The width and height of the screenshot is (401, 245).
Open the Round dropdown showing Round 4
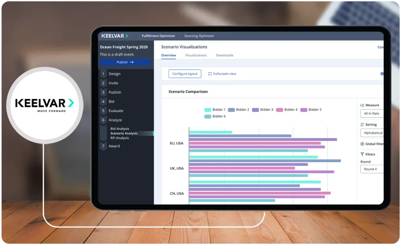click(372, 169)
